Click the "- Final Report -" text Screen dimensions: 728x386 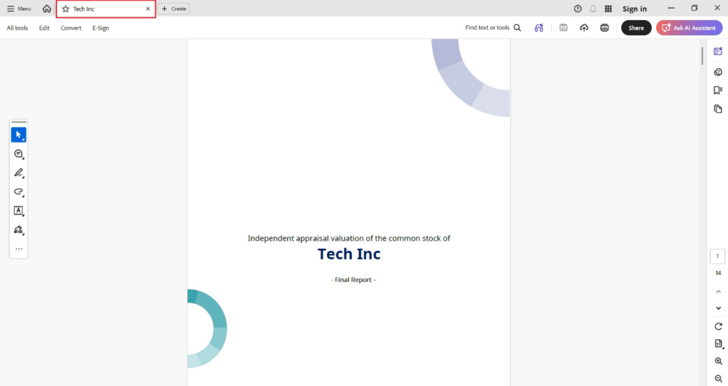354,279
